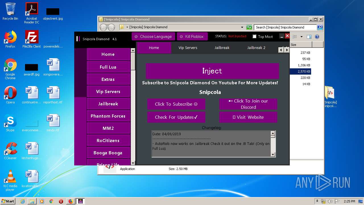Click Explorer refresh button beside address bar

pyautogui.click(x=249, y=27)
